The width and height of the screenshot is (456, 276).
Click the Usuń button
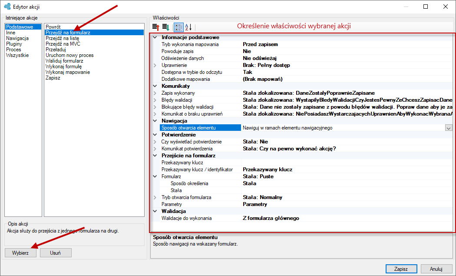coord(55,253)
